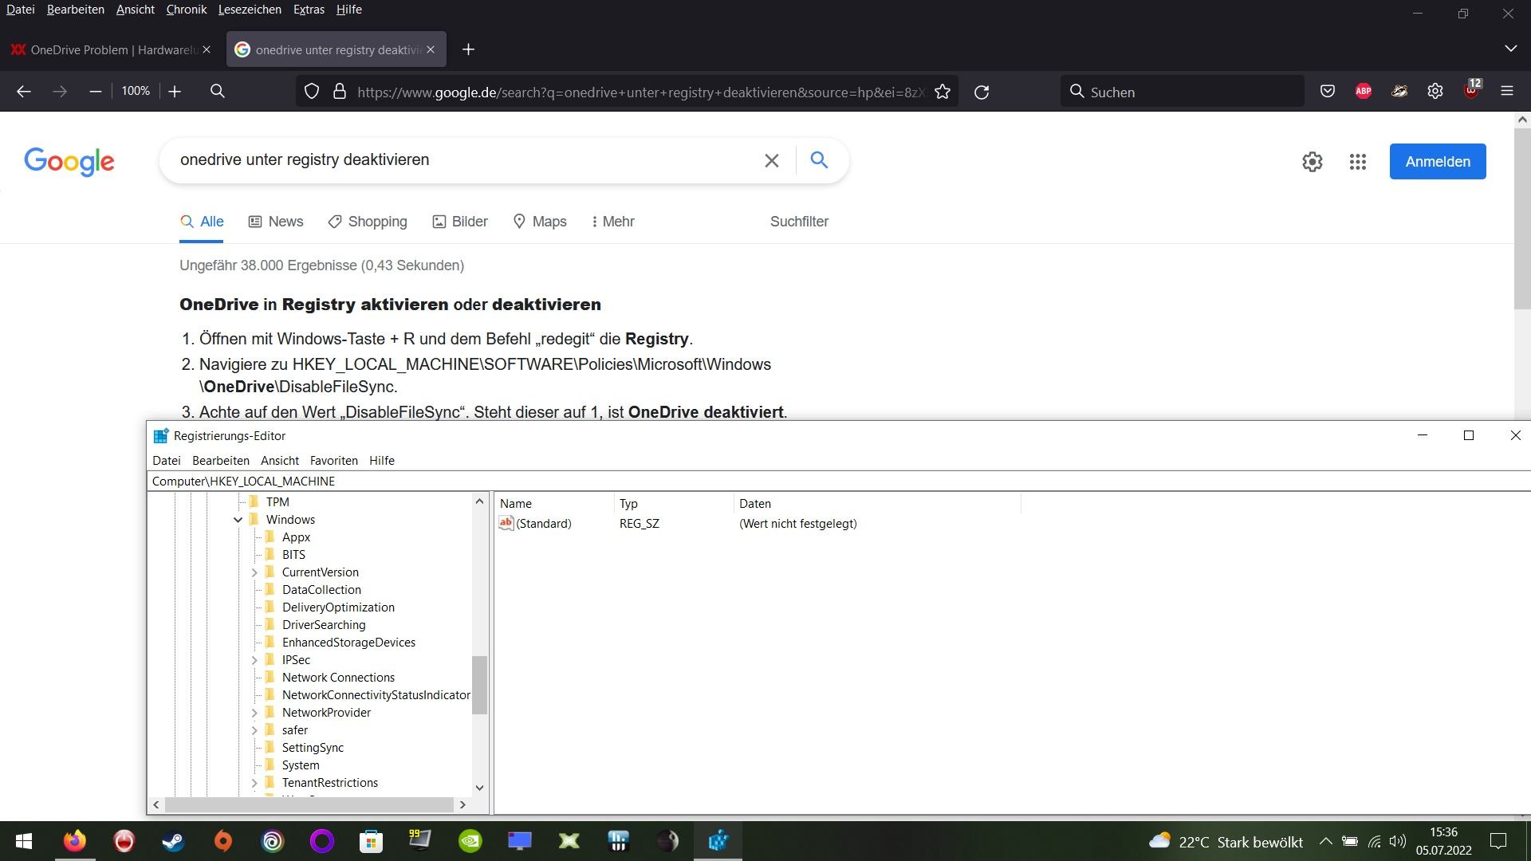This screenshot has width=1531, height=861.
Task: Close the Google search tab
Action: point(431,49)
